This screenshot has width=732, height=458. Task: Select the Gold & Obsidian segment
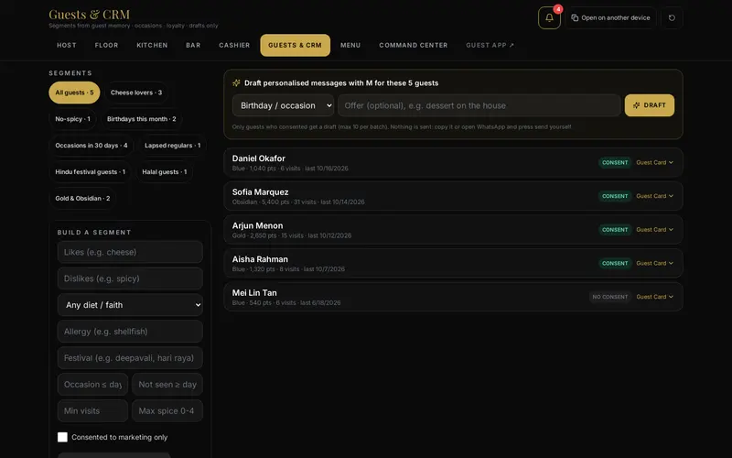click(x=82, y=198)
